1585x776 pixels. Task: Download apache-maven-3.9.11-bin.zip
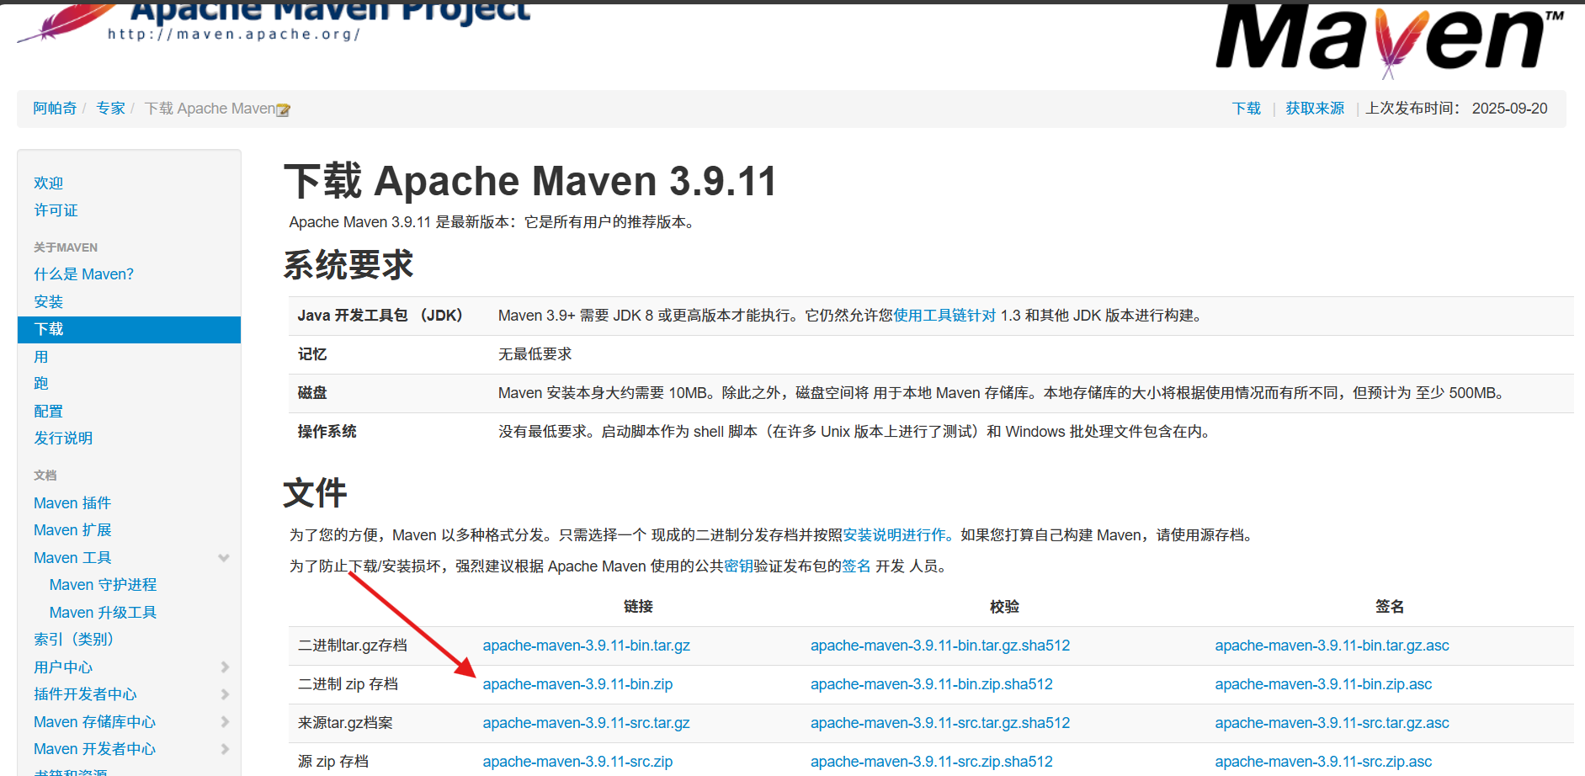coord(577,684)
